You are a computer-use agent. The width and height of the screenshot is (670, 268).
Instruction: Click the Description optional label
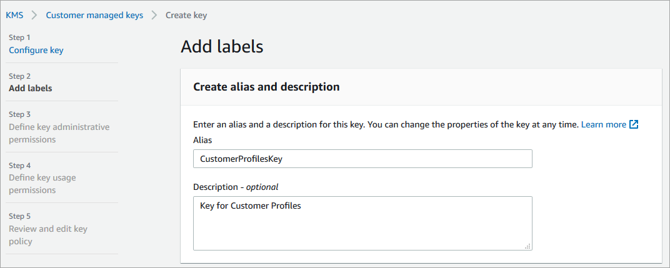236,187
